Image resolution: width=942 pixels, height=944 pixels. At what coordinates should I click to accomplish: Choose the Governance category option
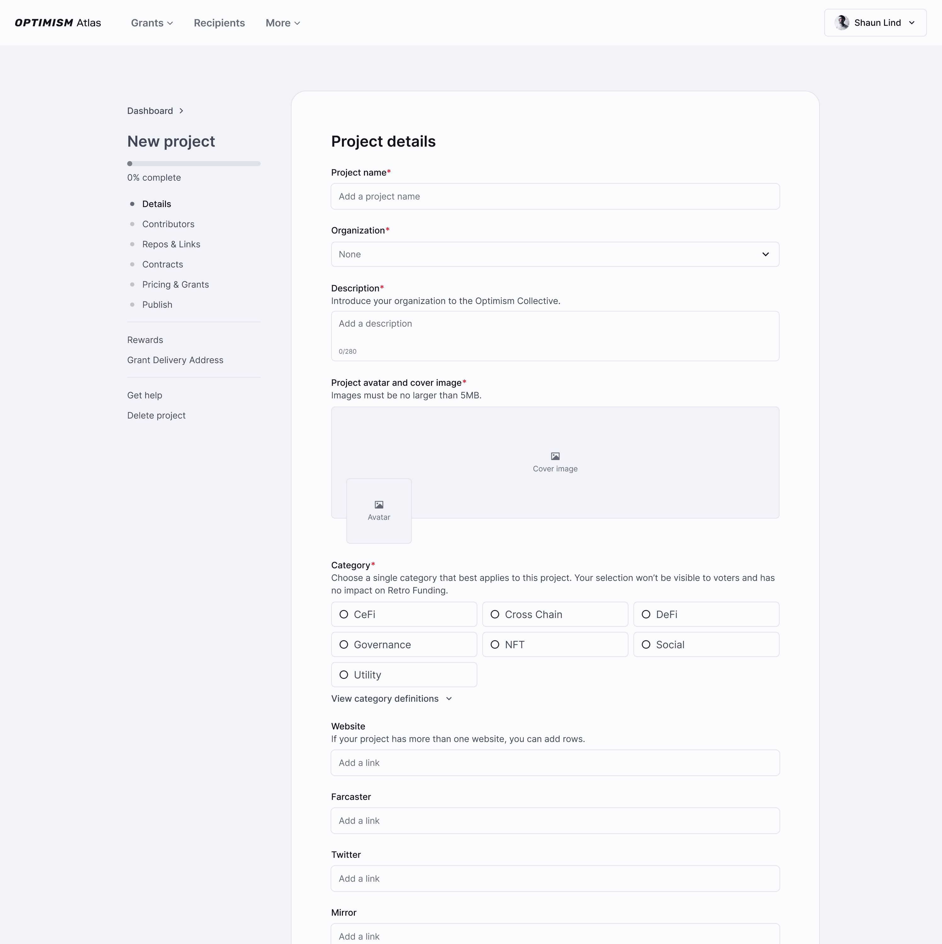click(x=344, y=644)
